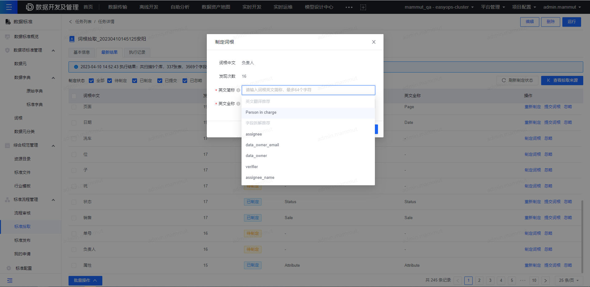This screenshot has width=590, height=287.
Task: Click the 任务列表 breadcrumb link
Action: click(x=83, y=22)
